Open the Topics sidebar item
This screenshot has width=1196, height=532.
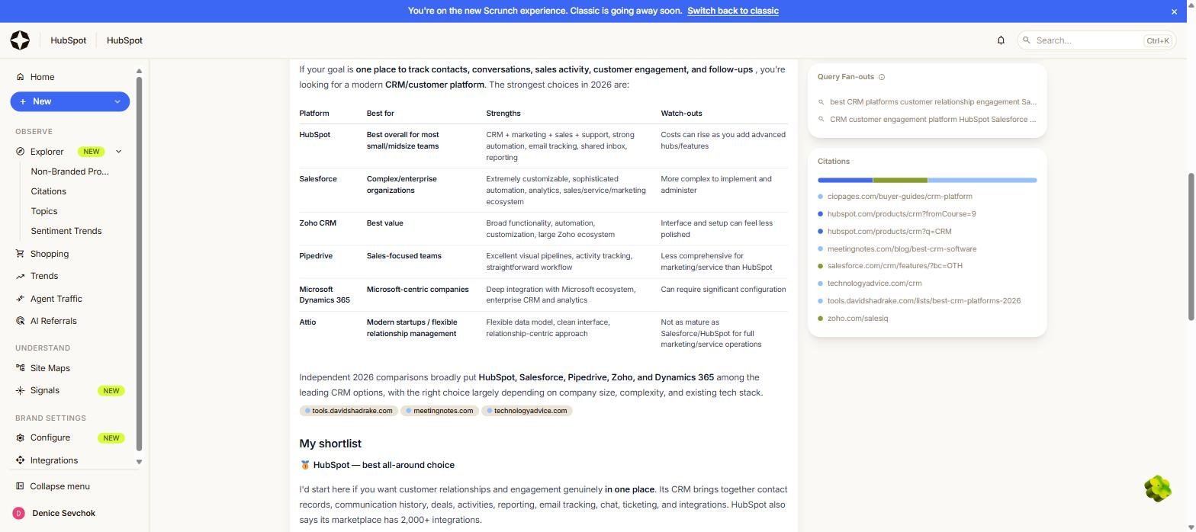click(43, 211)
